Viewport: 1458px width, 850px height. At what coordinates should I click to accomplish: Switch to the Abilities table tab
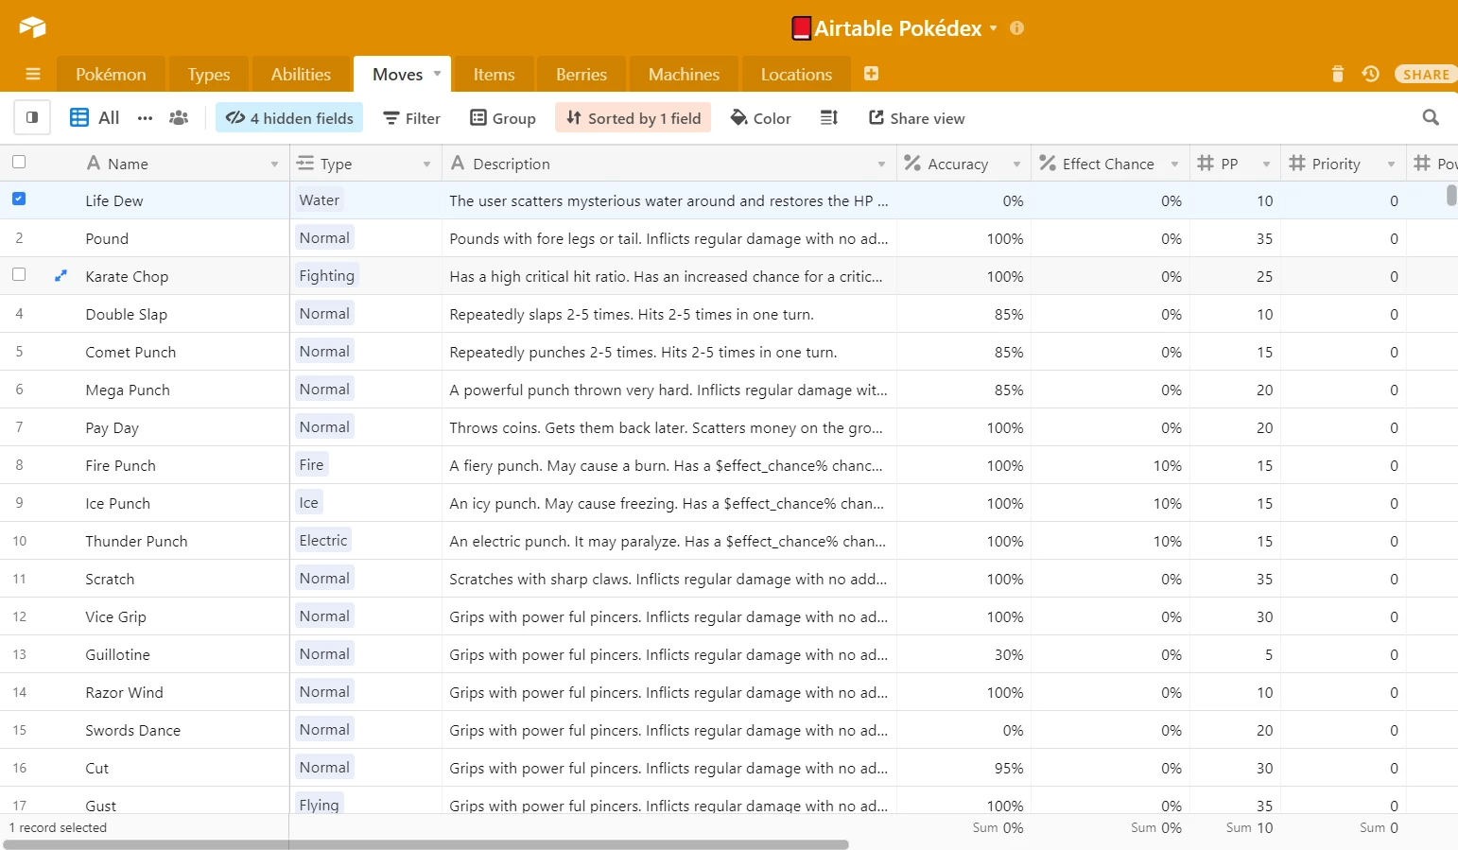click(x=301, y=74)
